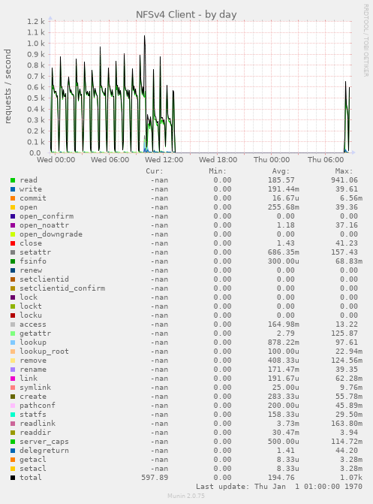
Task: Click the black total legend swatch
Action: point(13,478)
